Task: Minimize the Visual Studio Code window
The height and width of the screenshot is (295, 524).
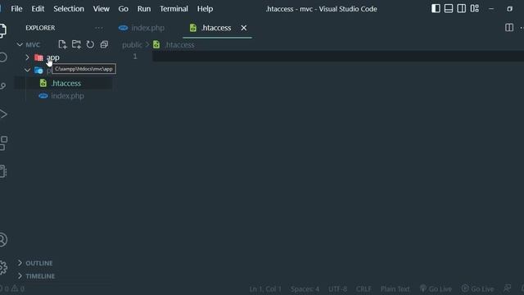Action: (x=491, y=9)
